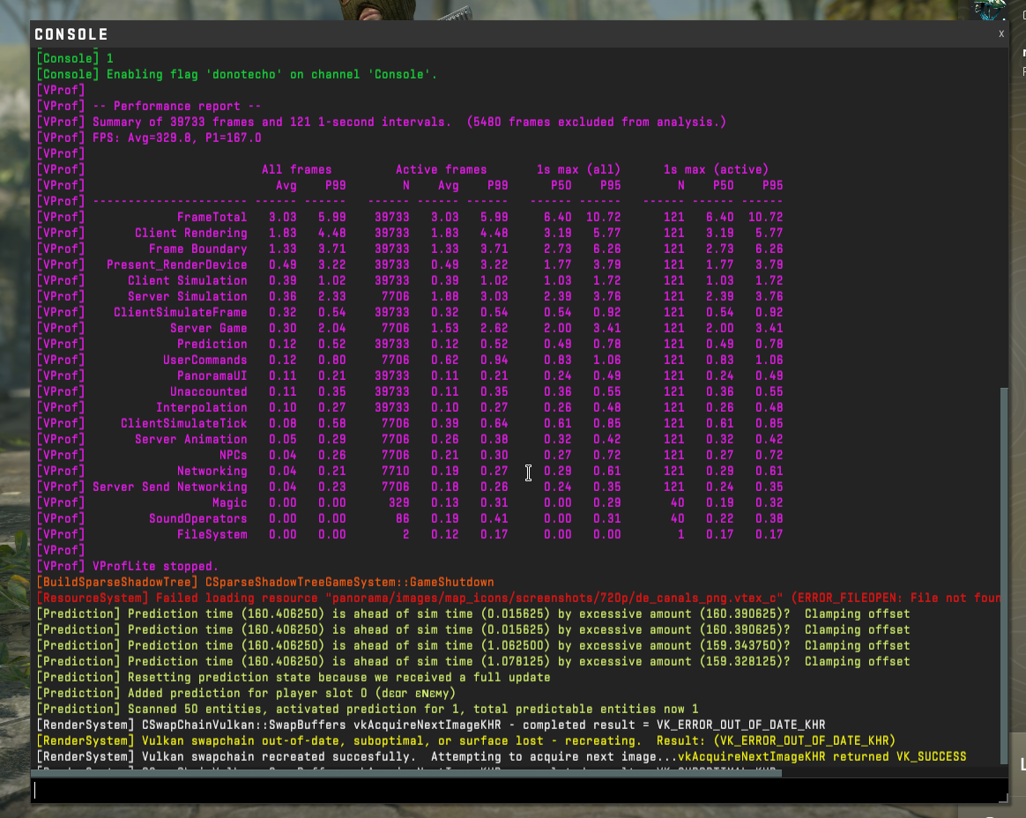The width and height of the screenshot is (1026, 818).
Task: Select the Present_RenderDevice row label
Action: click(x=176, y=265)
